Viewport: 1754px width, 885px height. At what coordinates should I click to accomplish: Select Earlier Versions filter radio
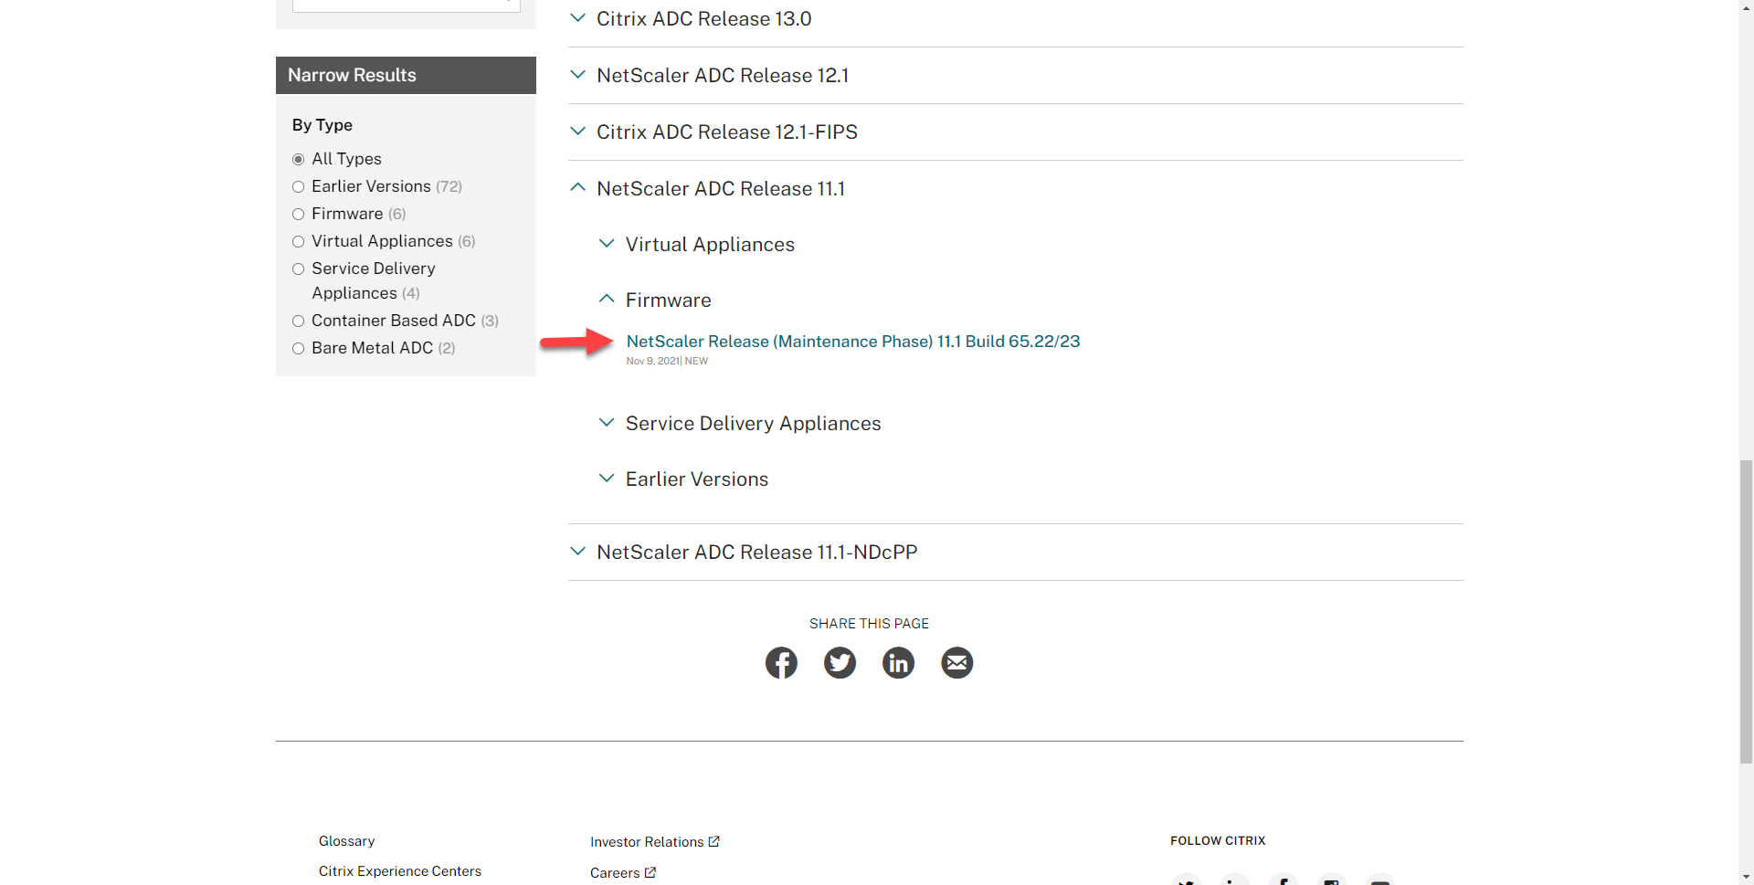pos(298,186)
